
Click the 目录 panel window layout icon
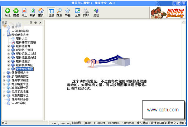(x=31, y=22)
